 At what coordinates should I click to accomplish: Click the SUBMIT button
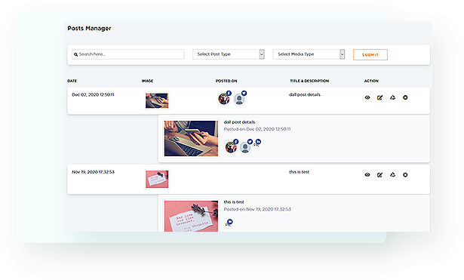point(370,55)
